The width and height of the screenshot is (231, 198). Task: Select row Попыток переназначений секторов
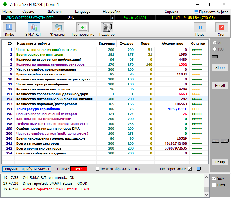tap(105, 114)
